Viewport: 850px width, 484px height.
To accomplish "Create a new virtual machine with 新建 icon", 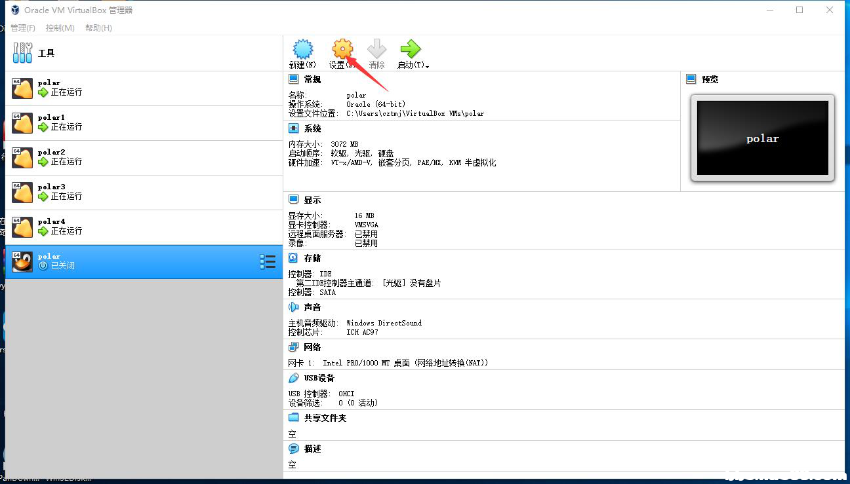I will 302,48.
